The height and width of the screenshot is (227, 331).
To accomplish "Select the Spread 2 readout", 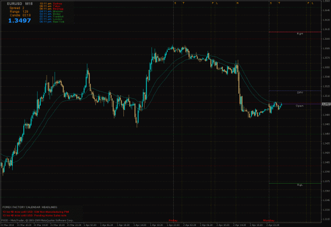I will pos(16,8).
